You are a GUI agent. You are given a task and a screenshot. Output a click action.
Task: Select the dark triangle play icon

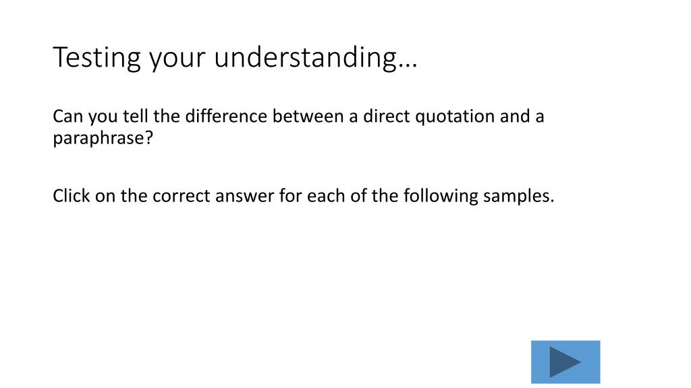click(565, 362)
